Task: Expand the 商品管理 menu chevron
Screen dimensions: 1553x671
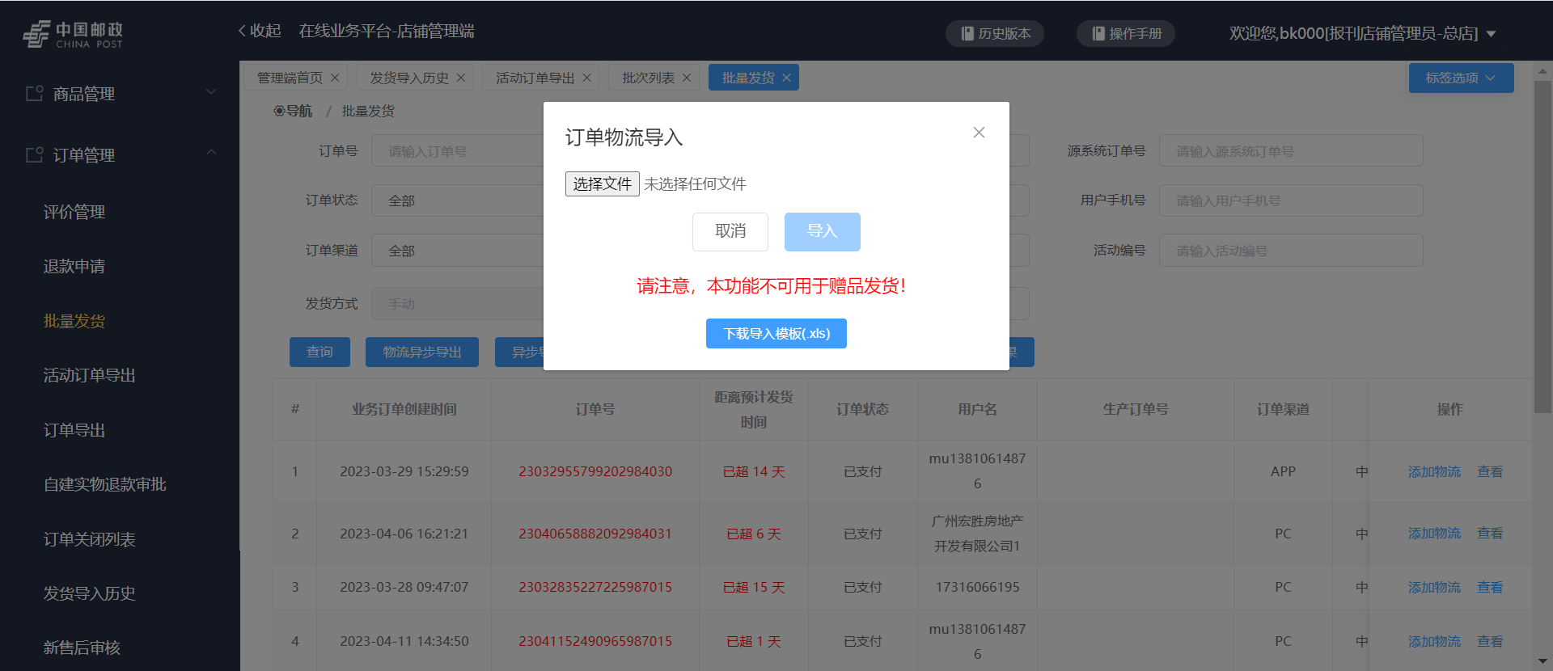Action: click(x=211, y=91)
